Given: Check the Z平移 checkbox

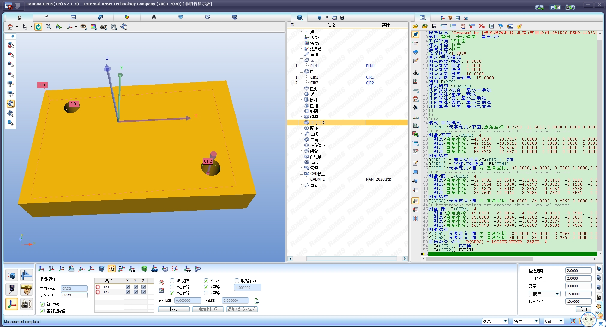Looking at the screenshot, I should pos(206,293).
